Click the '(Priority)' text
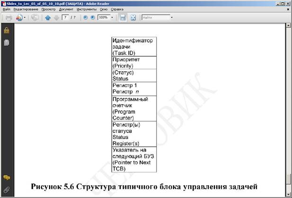 point(123,66)
